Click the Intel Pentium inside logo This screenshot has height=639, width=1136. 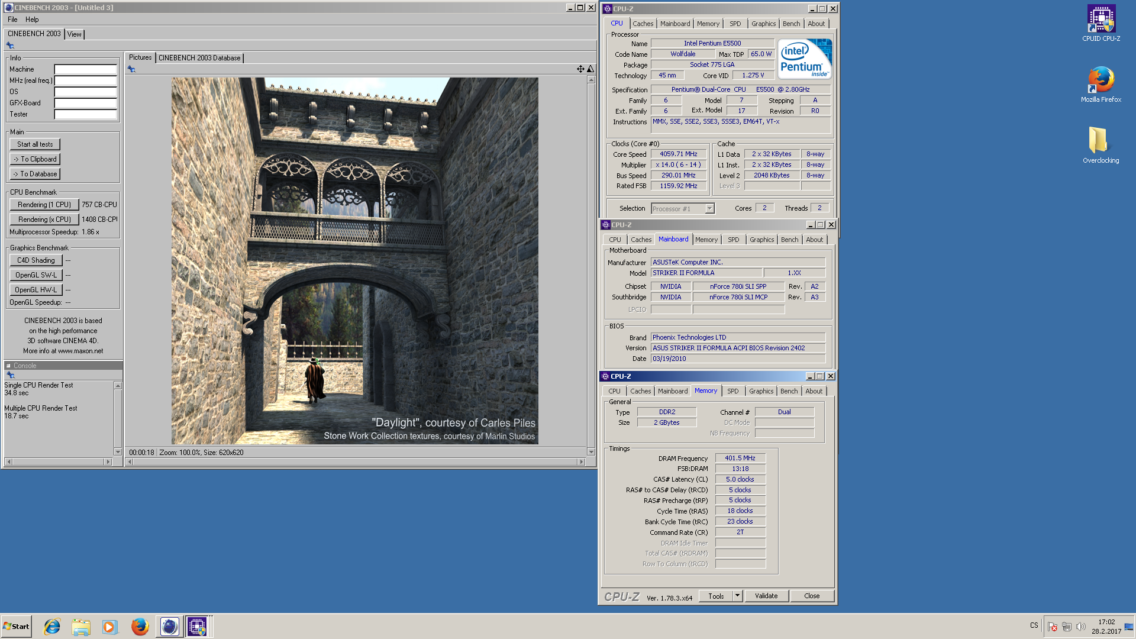(805, 59)
